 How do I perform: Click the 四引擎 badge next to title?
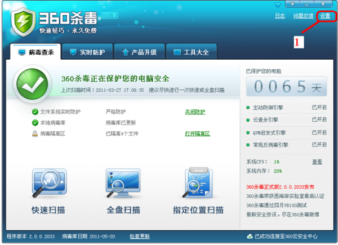click(x=109, y=16)
